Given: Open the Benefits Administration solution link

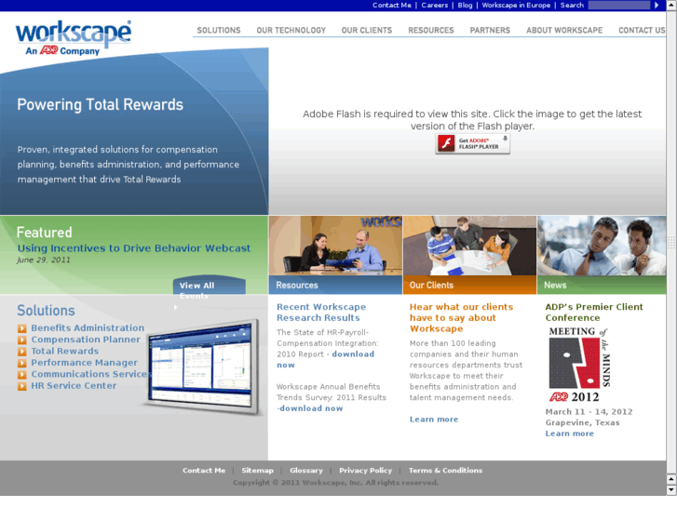Looking at the screenshot, I should pyautogui.click(x=88, y=328).
